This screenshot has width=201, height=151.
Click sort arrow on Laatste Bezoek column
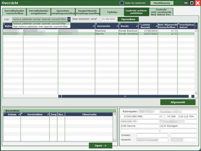[x=140, y=24]
